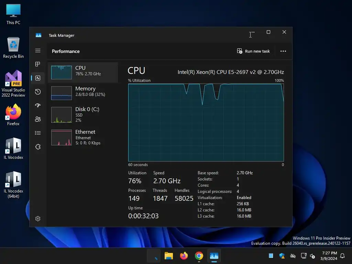Open the App history page icon
Screen dimensions: 352x264
38,91
